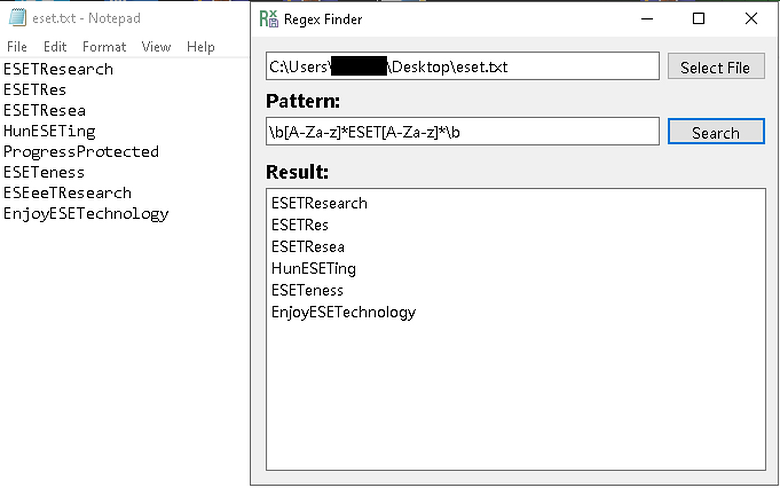Click the Pattern label
The height and width of the screenshot is (488, 780).
303,101
